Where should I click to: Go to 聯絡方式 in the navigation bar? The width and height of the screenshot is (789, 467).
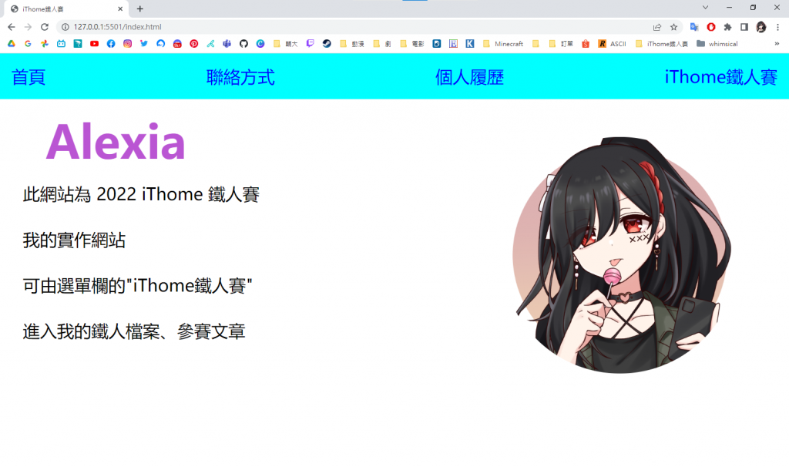tap(240, 78)
